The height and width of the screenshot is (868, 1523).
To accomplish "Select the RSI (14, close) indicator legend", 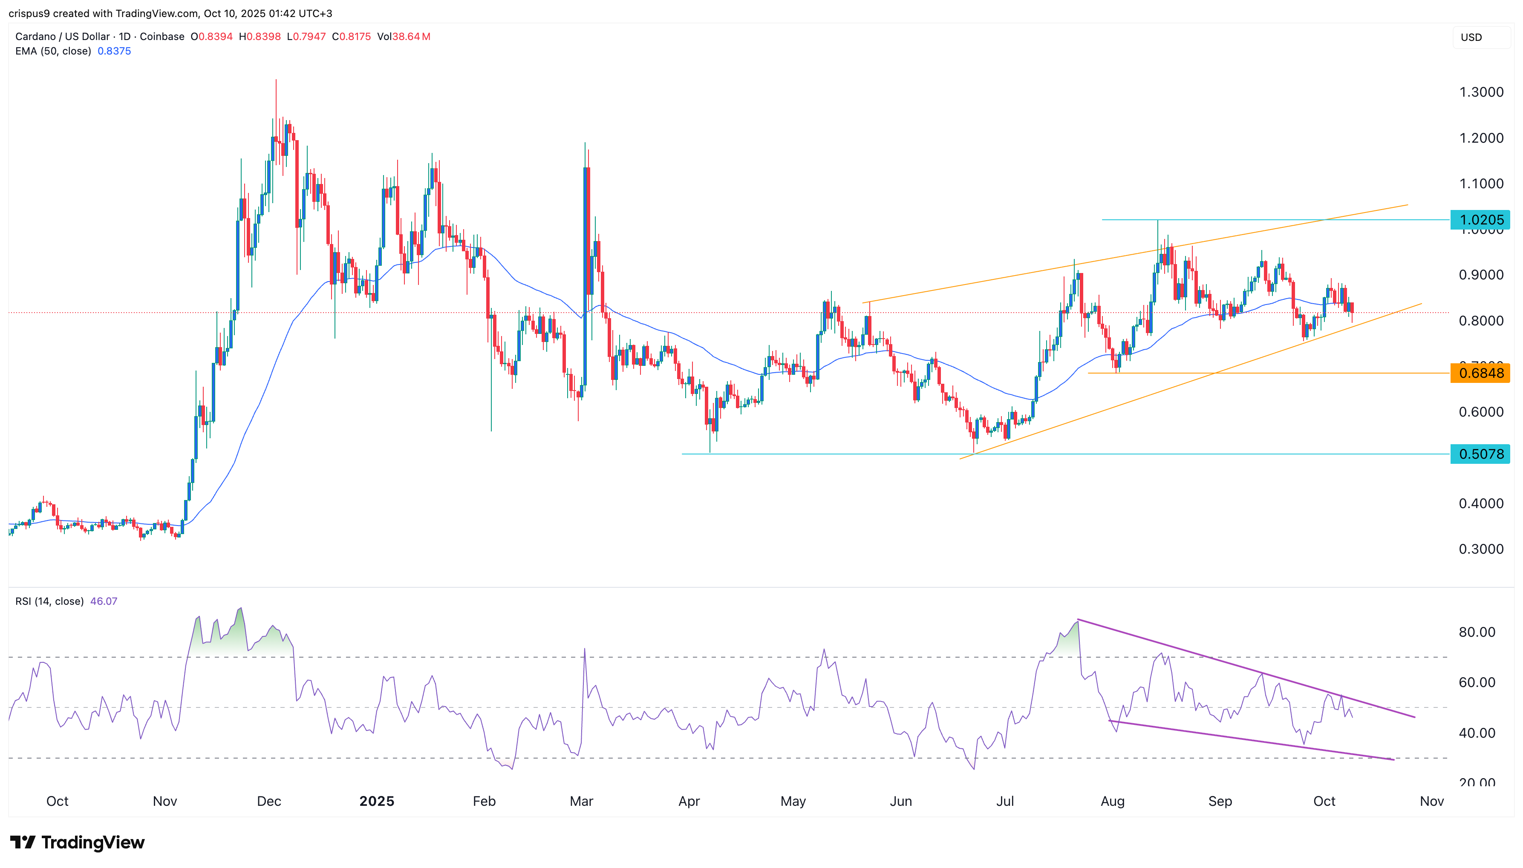I will coord(49,601).
